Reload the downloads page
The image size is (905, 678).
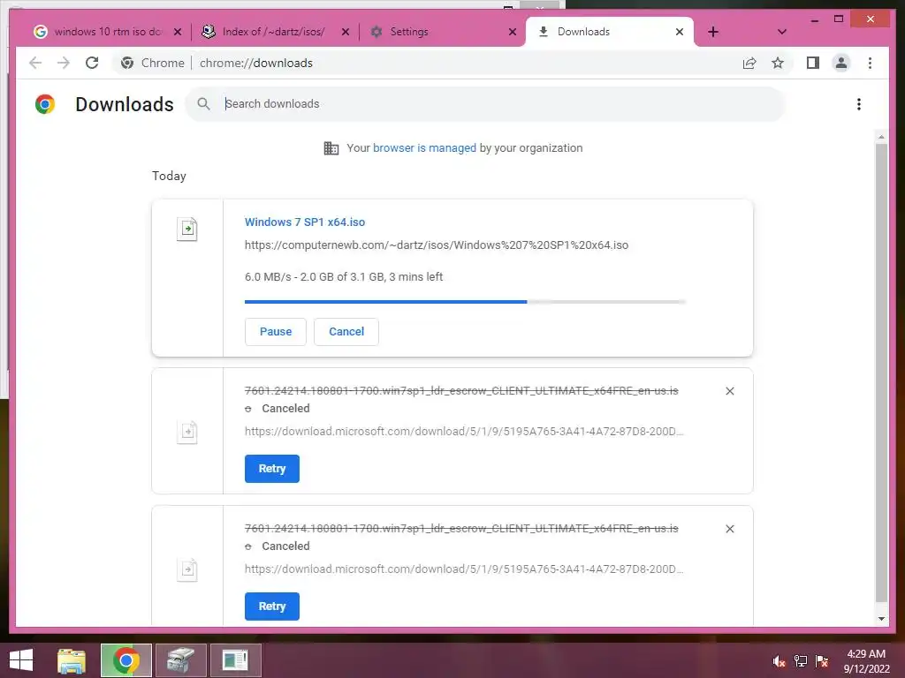pyautogui.click(x=92, y=63)
